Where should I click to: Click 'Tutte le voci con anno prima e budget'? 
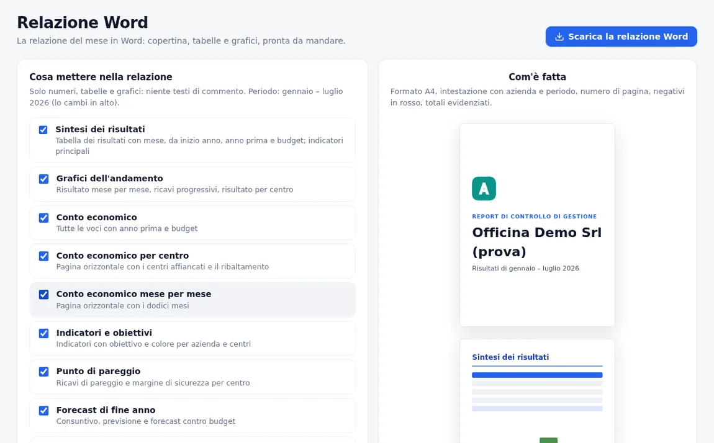pyautogui.click(x=127, y=228)
